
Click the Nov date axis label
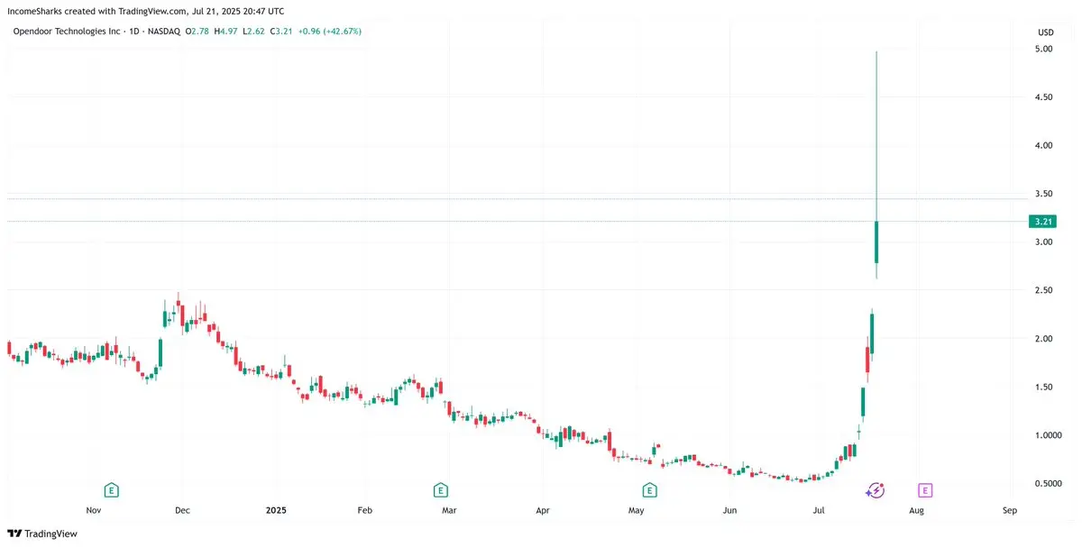(x=93, y=510)
